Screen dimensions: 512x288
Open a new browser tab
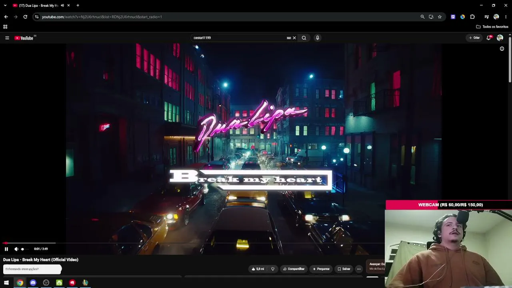pos(78,6)
